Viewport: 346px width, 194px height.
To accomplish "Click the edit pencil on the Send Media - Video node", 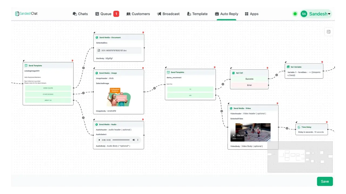I will [x=228, y=103].
